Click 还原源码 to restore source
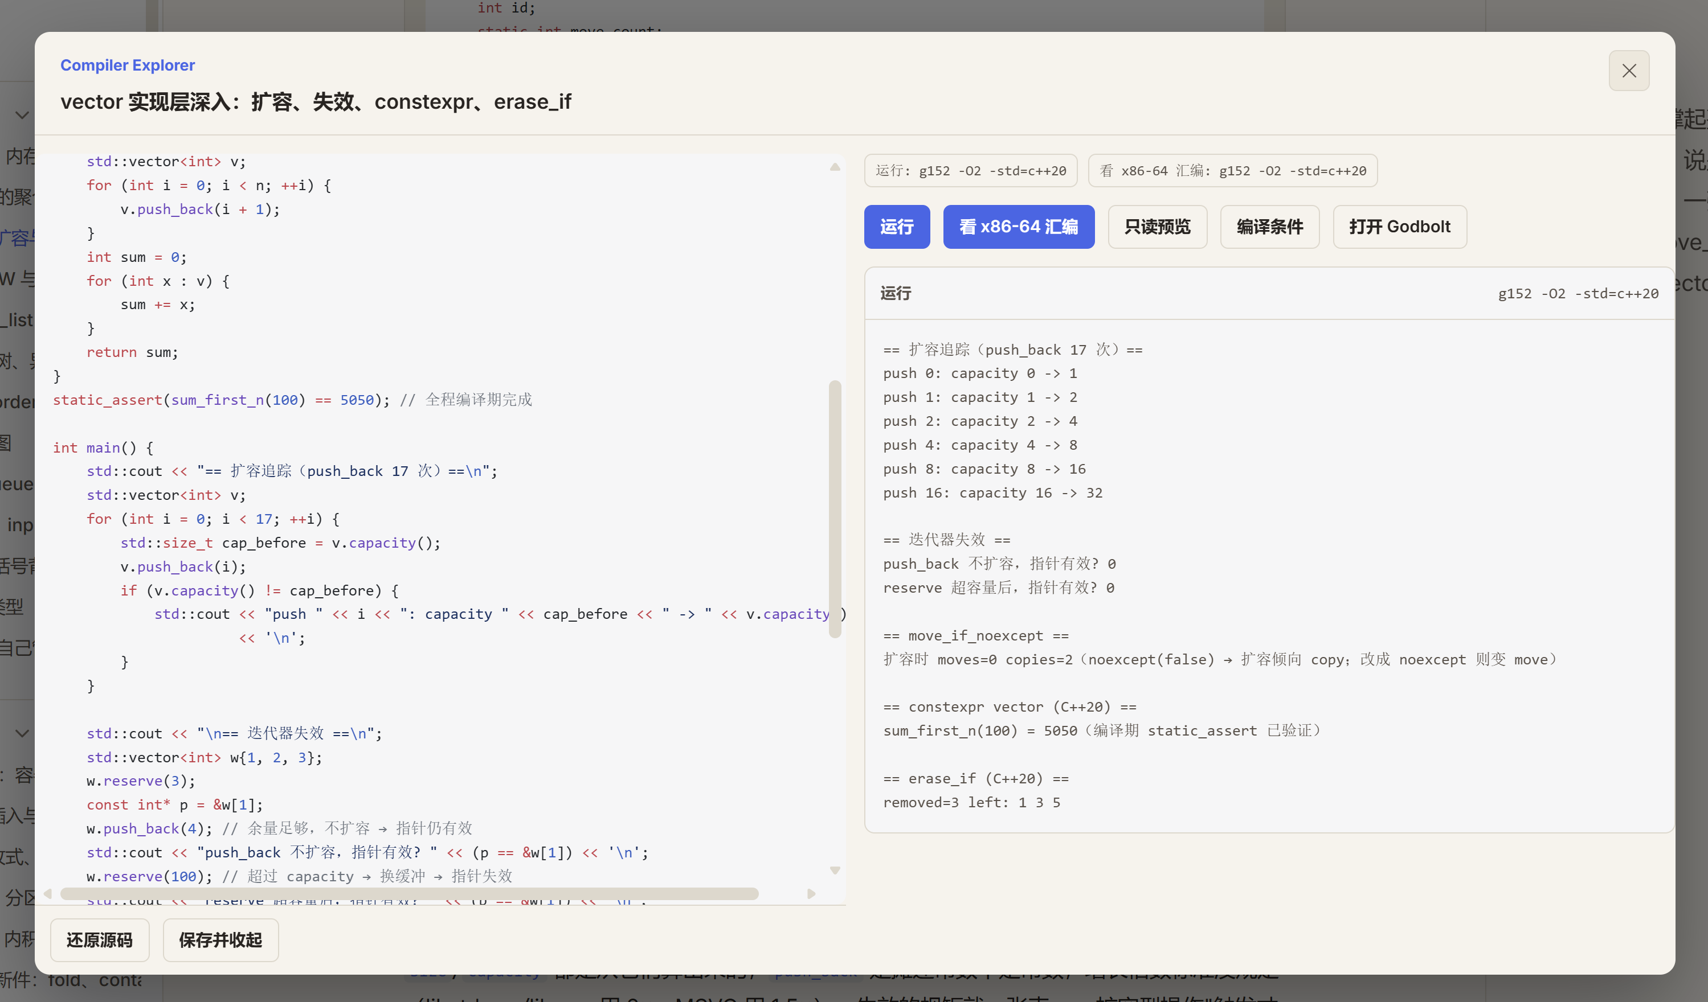Viewport: 1708px width, 1002px height. tap(100, 940)
